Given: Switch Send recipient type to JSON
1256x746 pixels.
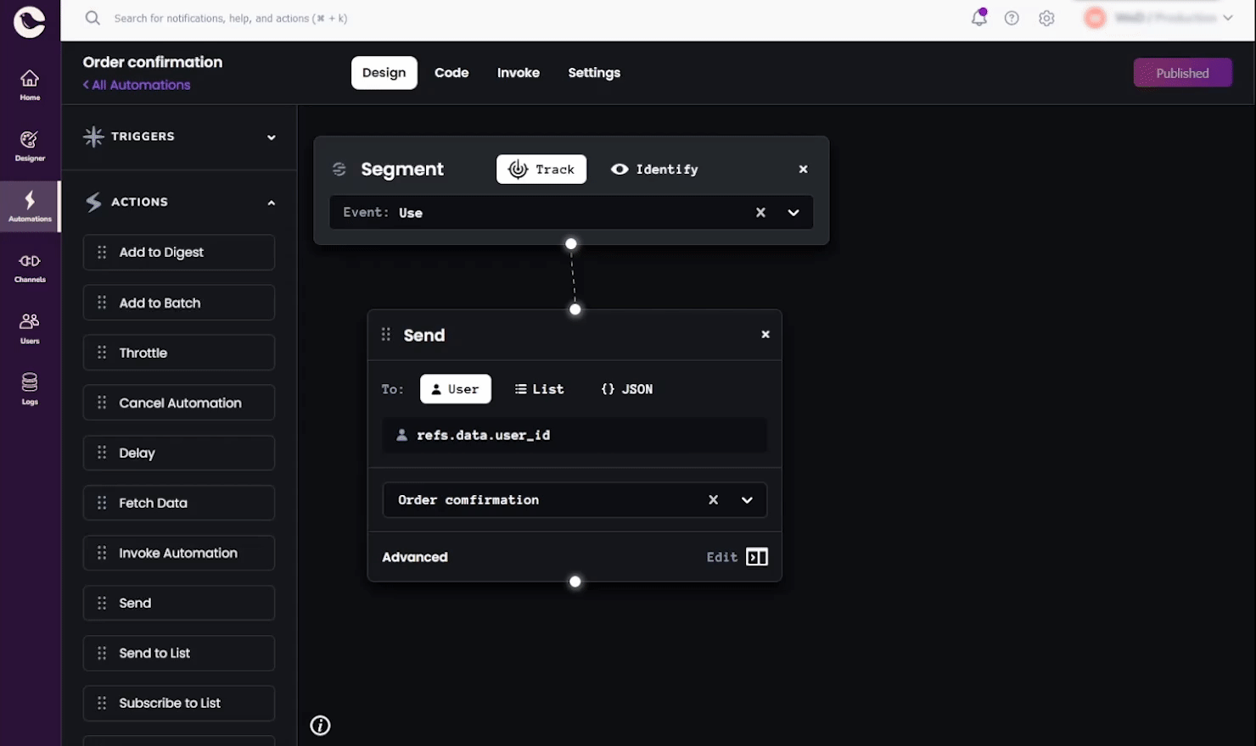Looking at the screenshot, I should pyautogui.click(x=625, y=388).
